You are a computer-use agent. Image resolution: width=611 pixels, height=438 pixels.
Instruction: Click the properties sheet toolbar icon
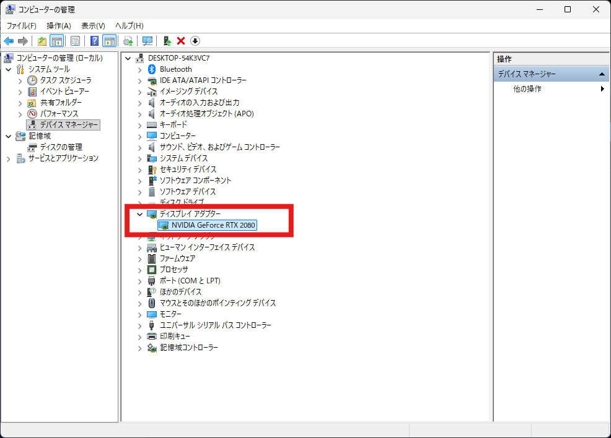tap(75, 41)
